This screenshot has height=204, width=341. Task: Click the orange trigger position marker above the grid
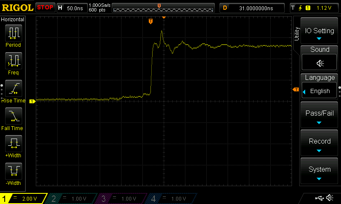click(x=150, y=21)
